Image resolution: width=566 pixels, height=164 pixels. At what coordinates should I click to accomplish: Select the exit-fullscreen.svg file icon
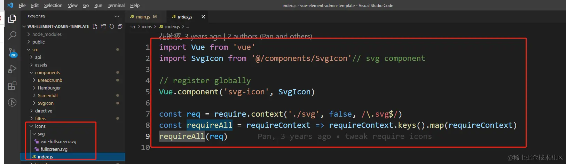coord(37,142)
